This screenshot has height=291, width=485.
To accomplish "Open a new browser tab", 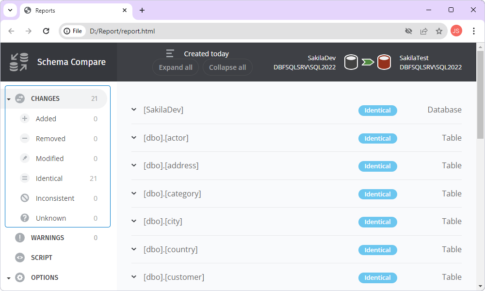I will pos(142,10).
